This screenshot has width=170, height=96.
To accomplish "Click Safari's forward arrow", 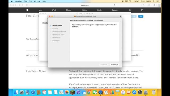I will [x=23, y=5].
